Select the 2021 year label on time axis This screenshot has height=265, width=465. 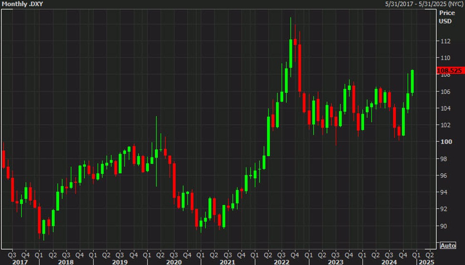click(x=227, y=261)
